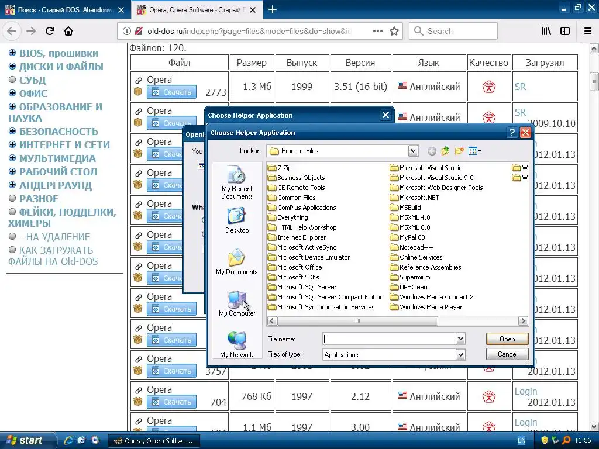
Task: Select the Windows Media Player folder
Action: point(426,306)
